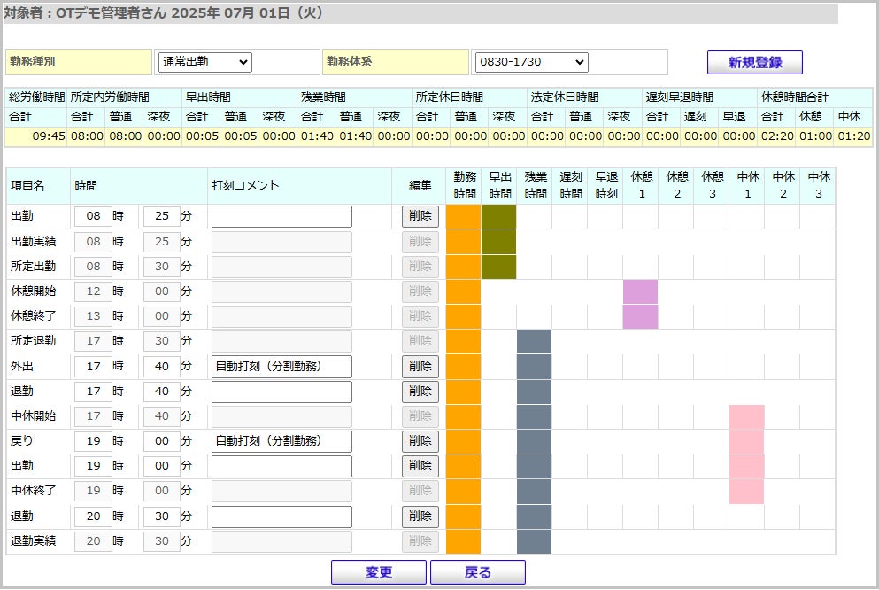
Task: Delete the 外出 row at 17:40
Action: [420, 366]
